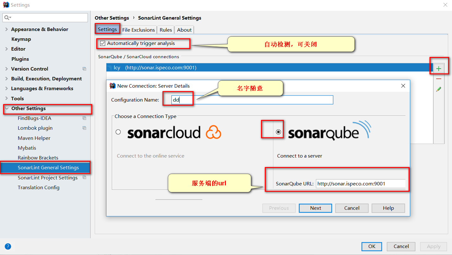Click the red minus remove connection icon
The image size is (452, 255).
[438, 79]
